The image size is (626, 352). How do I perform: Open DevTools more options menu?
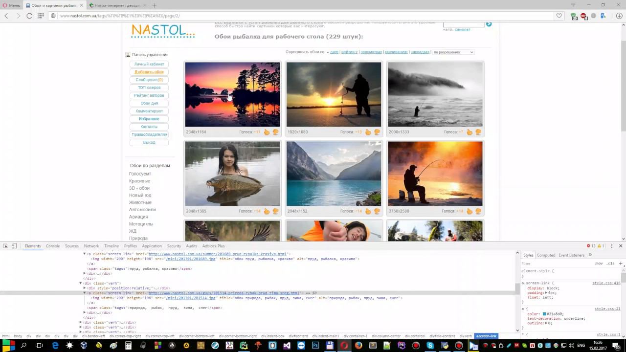click(x=611, y=246)
